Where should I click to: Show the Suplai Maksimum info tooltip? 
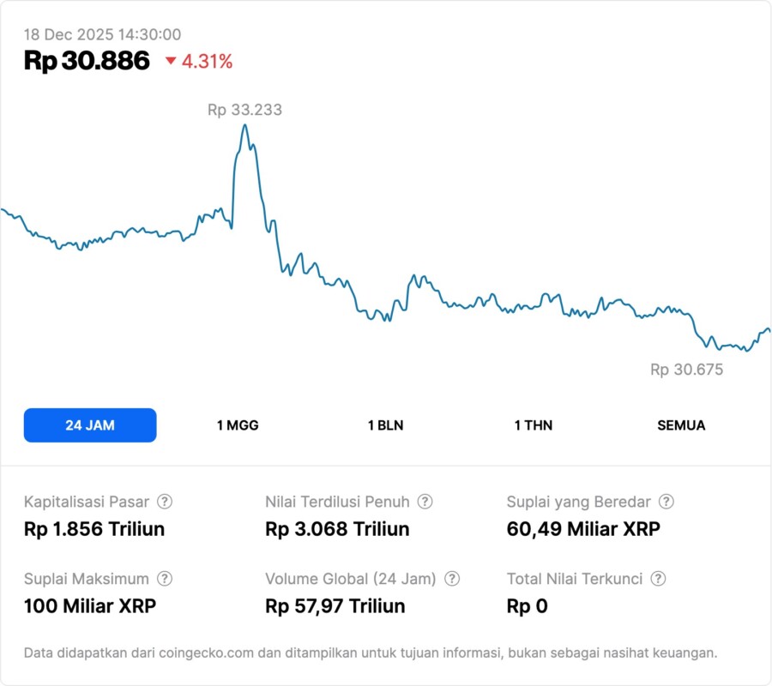[x=165, y=579]
